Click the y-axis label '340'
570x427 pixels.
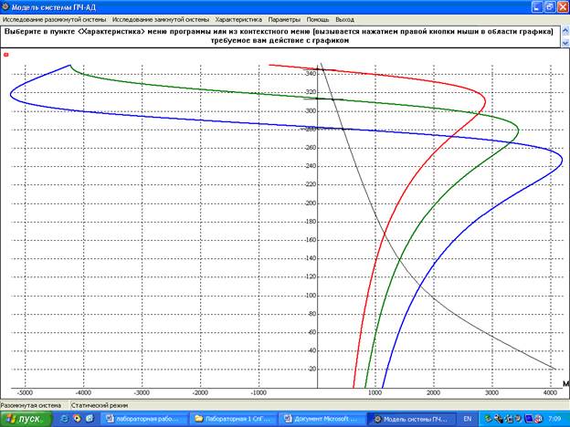(311, 74)
